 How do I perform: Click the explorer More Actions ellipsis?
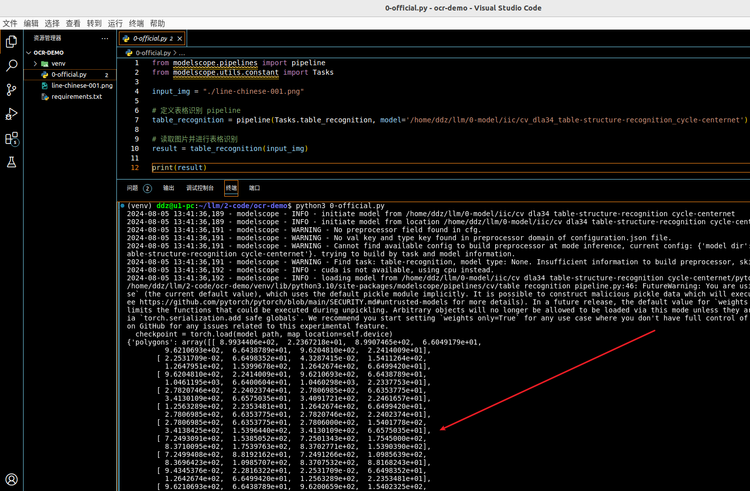point(104,38)
